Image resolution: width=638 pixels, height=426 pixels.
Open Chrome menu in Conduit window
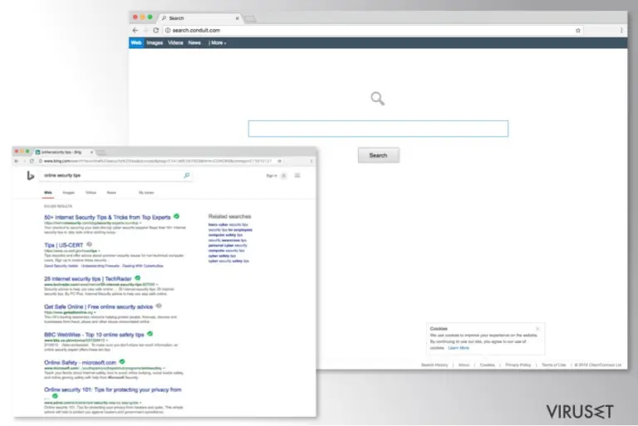pos(621,31)
